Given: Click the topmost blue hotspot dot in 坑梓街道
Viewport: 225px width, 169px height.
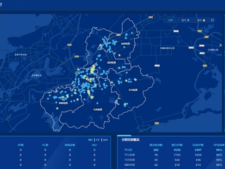Looking at the screenshot, I should click(x=132, y=33).
